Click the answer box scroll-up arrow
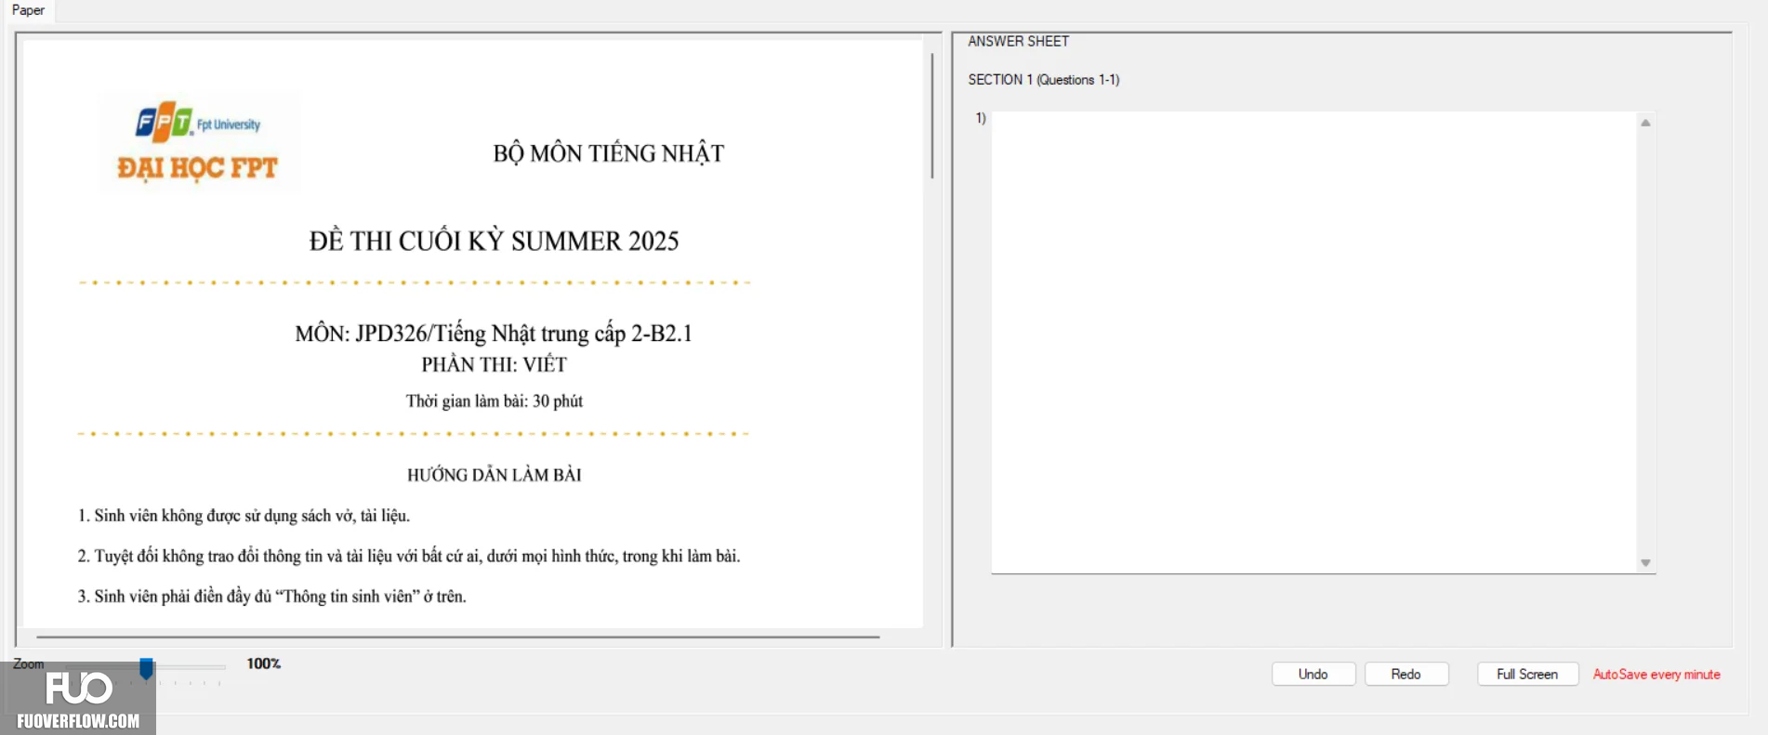The height and width of the screenshot is (735, 1768). (x=1645, y=123)
